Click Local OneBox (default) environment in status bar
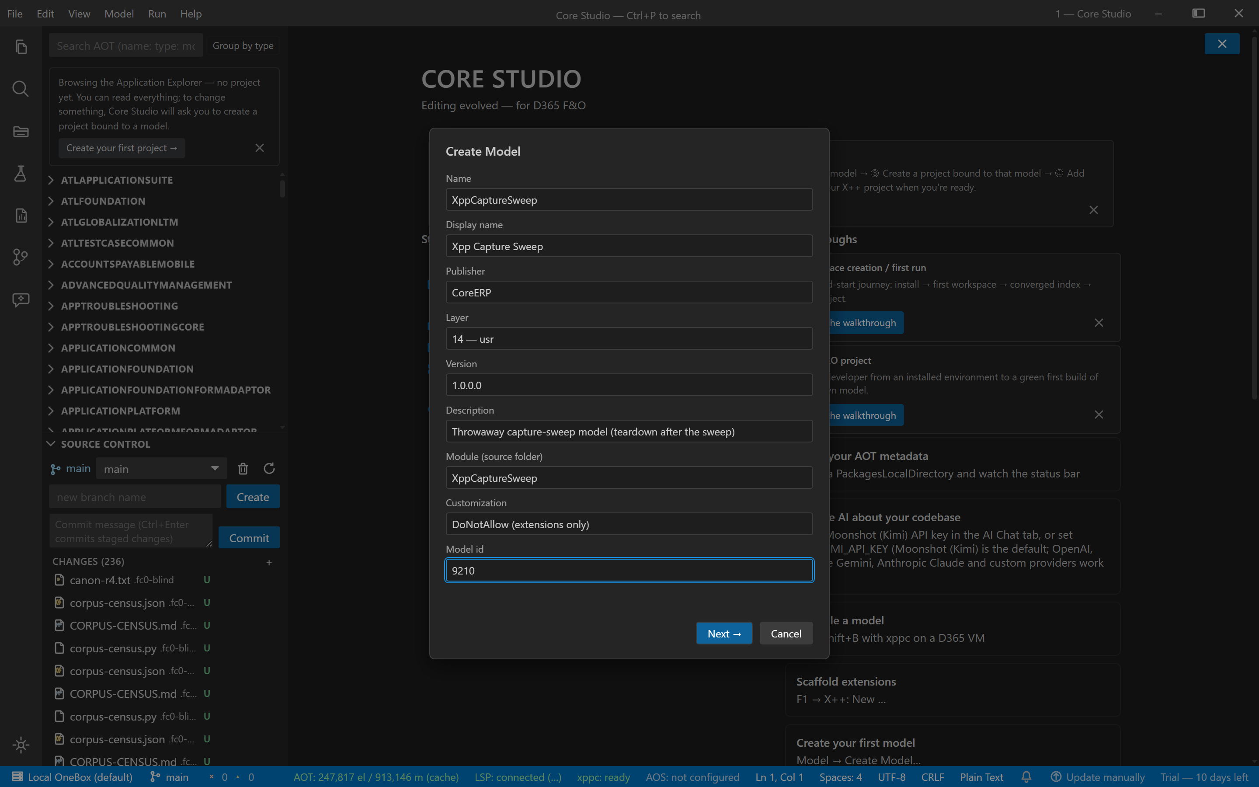This screenshot has height=787, width=1259. [72, 777]
